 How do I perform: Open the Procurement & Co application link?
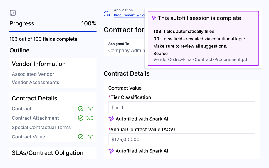pos(129,15)
